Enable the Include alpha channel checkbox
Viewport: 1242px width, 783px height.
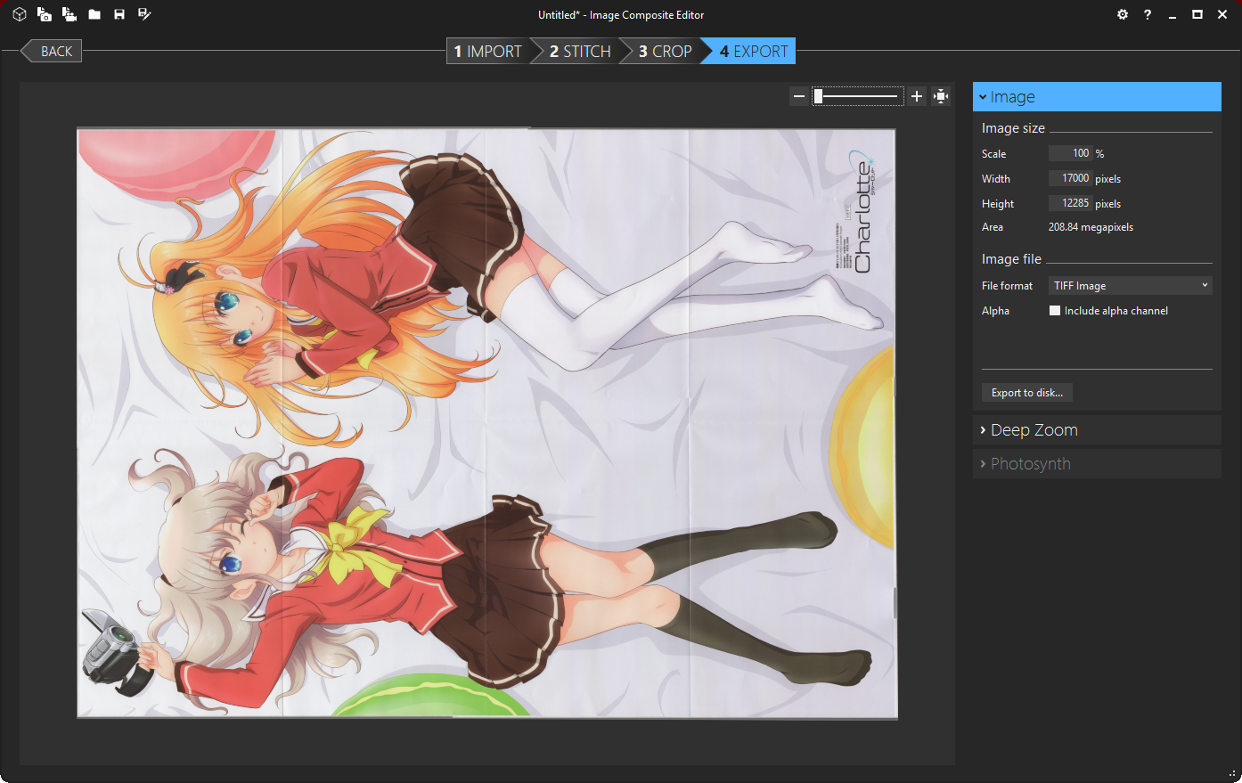coord(1055,310)
